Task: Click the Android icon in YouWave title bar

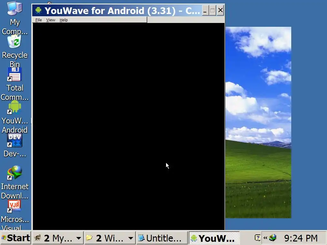Action: point(38,10)
